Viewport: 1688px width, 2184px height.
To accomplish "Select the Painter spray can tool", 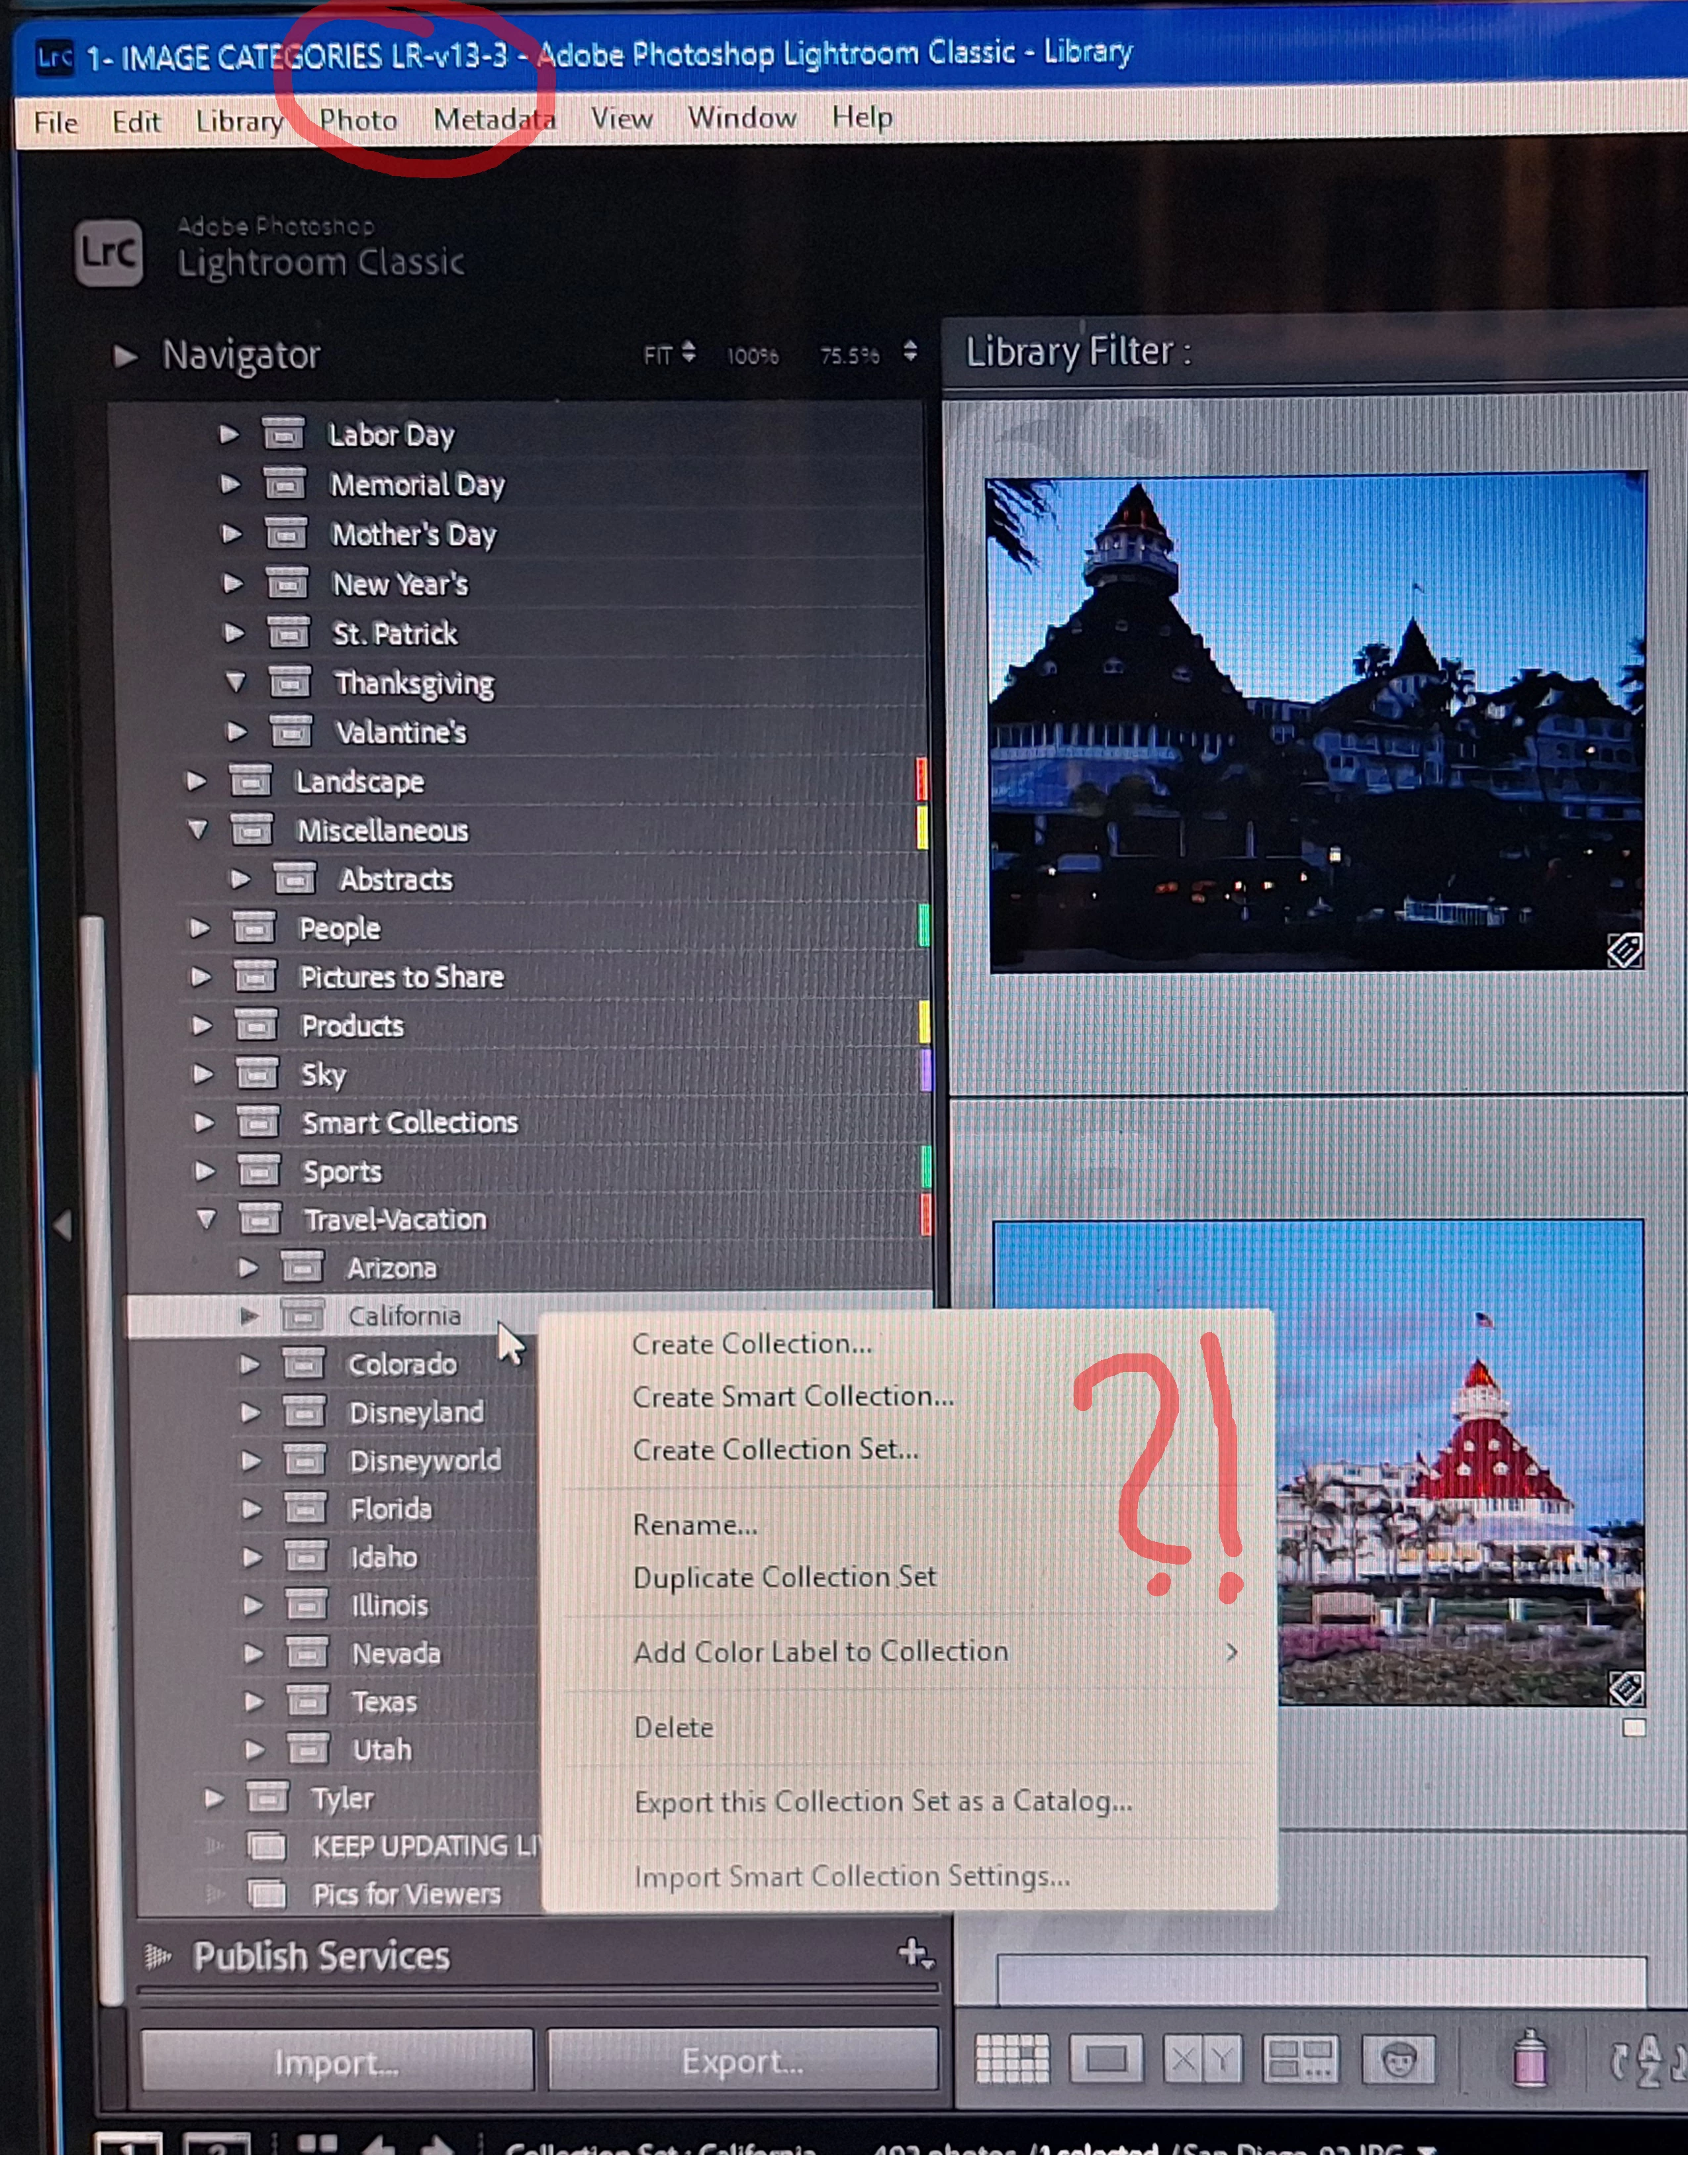I will click(1529, 2058).
